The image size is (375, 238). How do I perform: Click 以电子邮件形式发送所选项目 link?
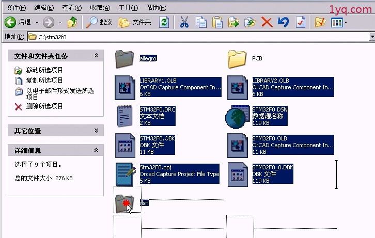[x=60, y=94]
